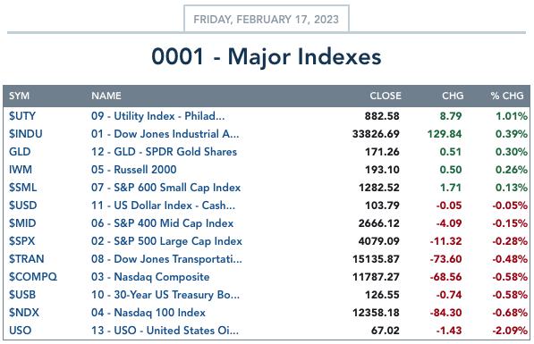Open the $INDU Dow Jones symbol
The height and width of the screenshot is (344, 534).
coord(26,134)
